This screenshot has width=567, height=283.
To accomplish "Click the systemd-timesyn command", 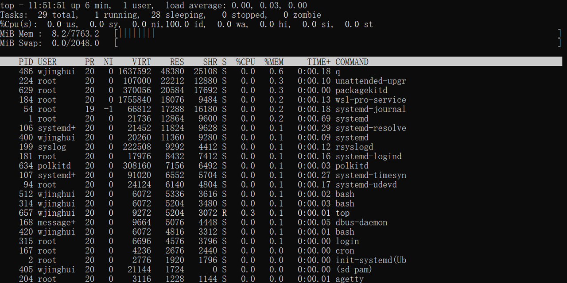I will [x=371, y=175].
